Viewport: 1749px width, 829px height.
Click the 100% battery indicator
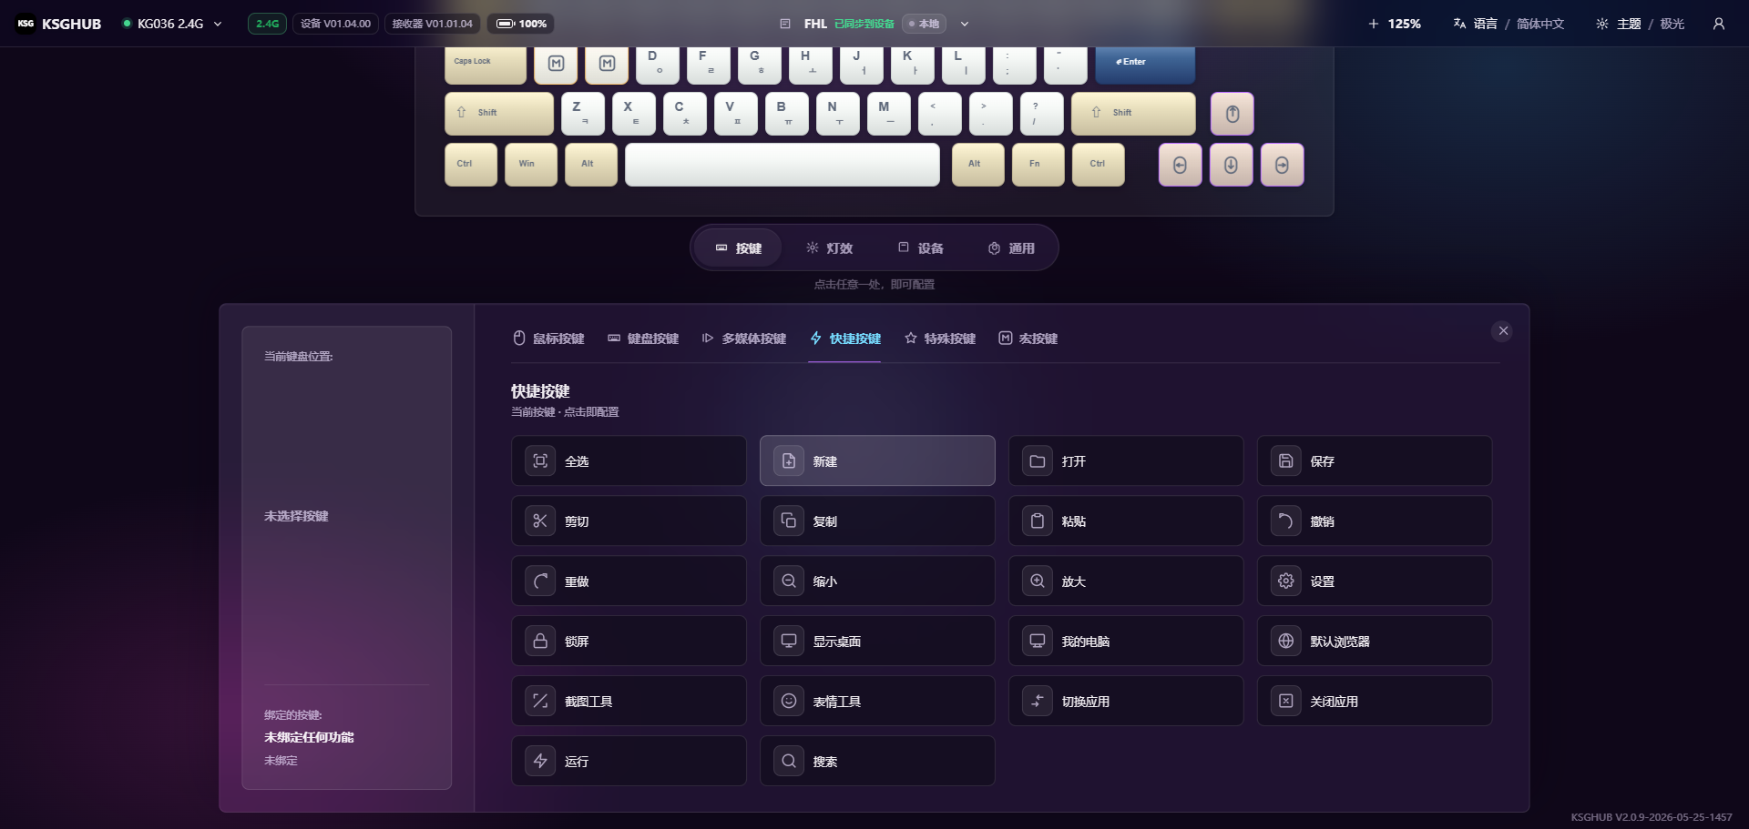tap(521, 24)
